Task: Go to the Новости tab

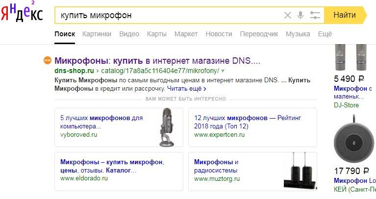Action: point(219,34)
